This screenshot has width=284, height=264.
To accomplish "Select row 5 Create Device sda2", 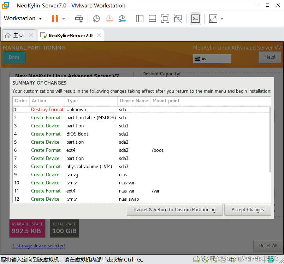I will 141,142.
